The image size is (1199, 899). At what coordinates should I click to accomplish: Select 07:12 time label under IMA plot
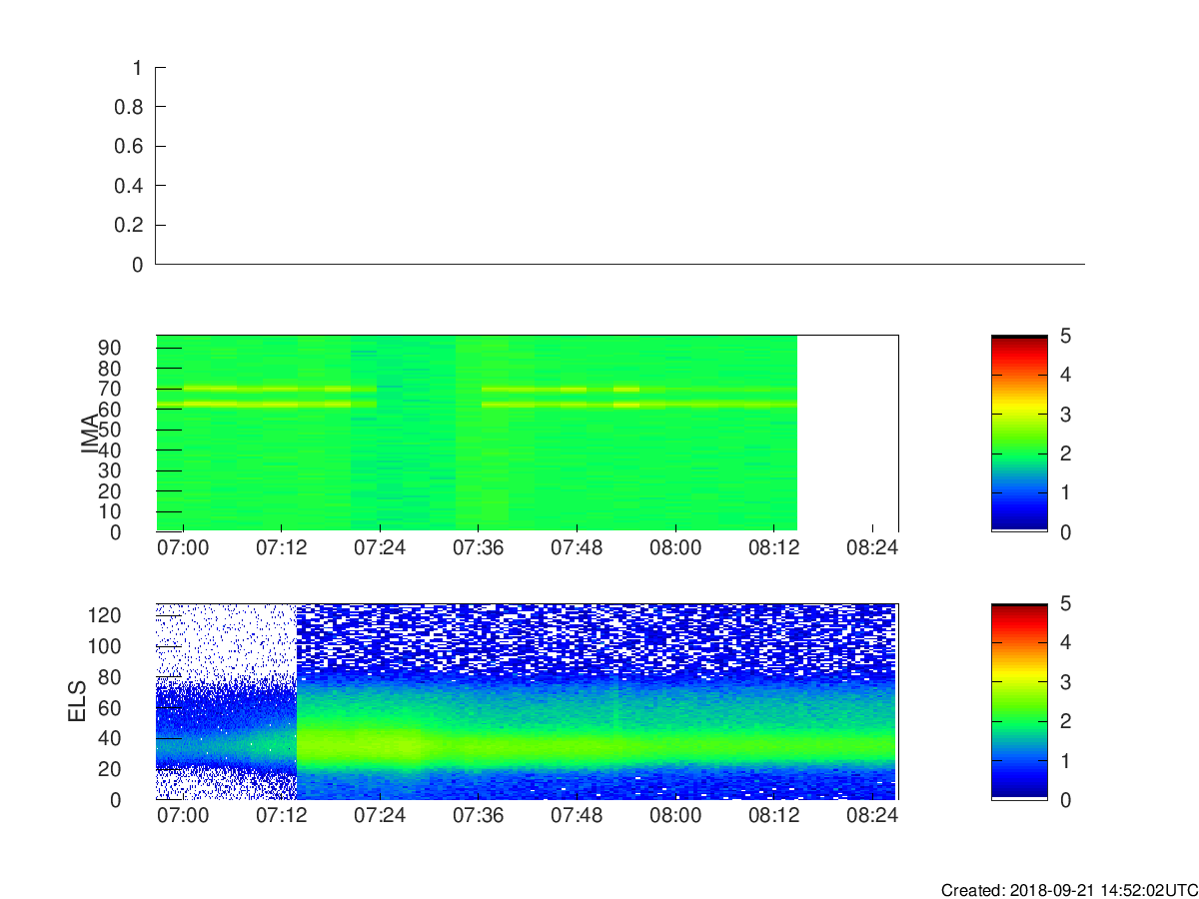click(x=282, y=548)
